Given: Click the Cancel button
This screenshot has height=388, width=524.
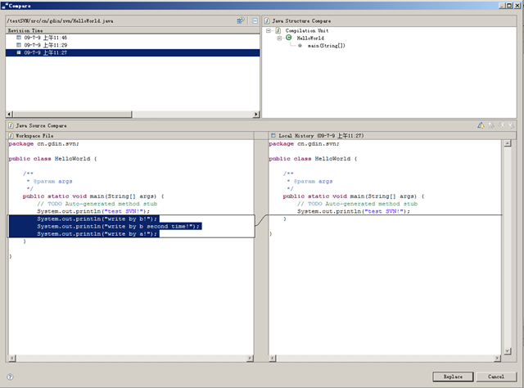Looking at the screenshot, I should (496, 377).
